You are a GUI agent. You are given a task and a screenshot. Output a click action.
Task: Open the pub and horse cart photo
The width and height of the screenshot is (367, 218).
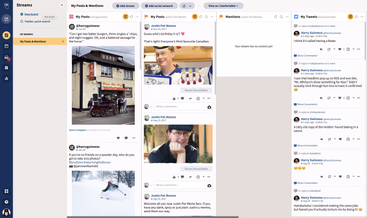[103, 85]
